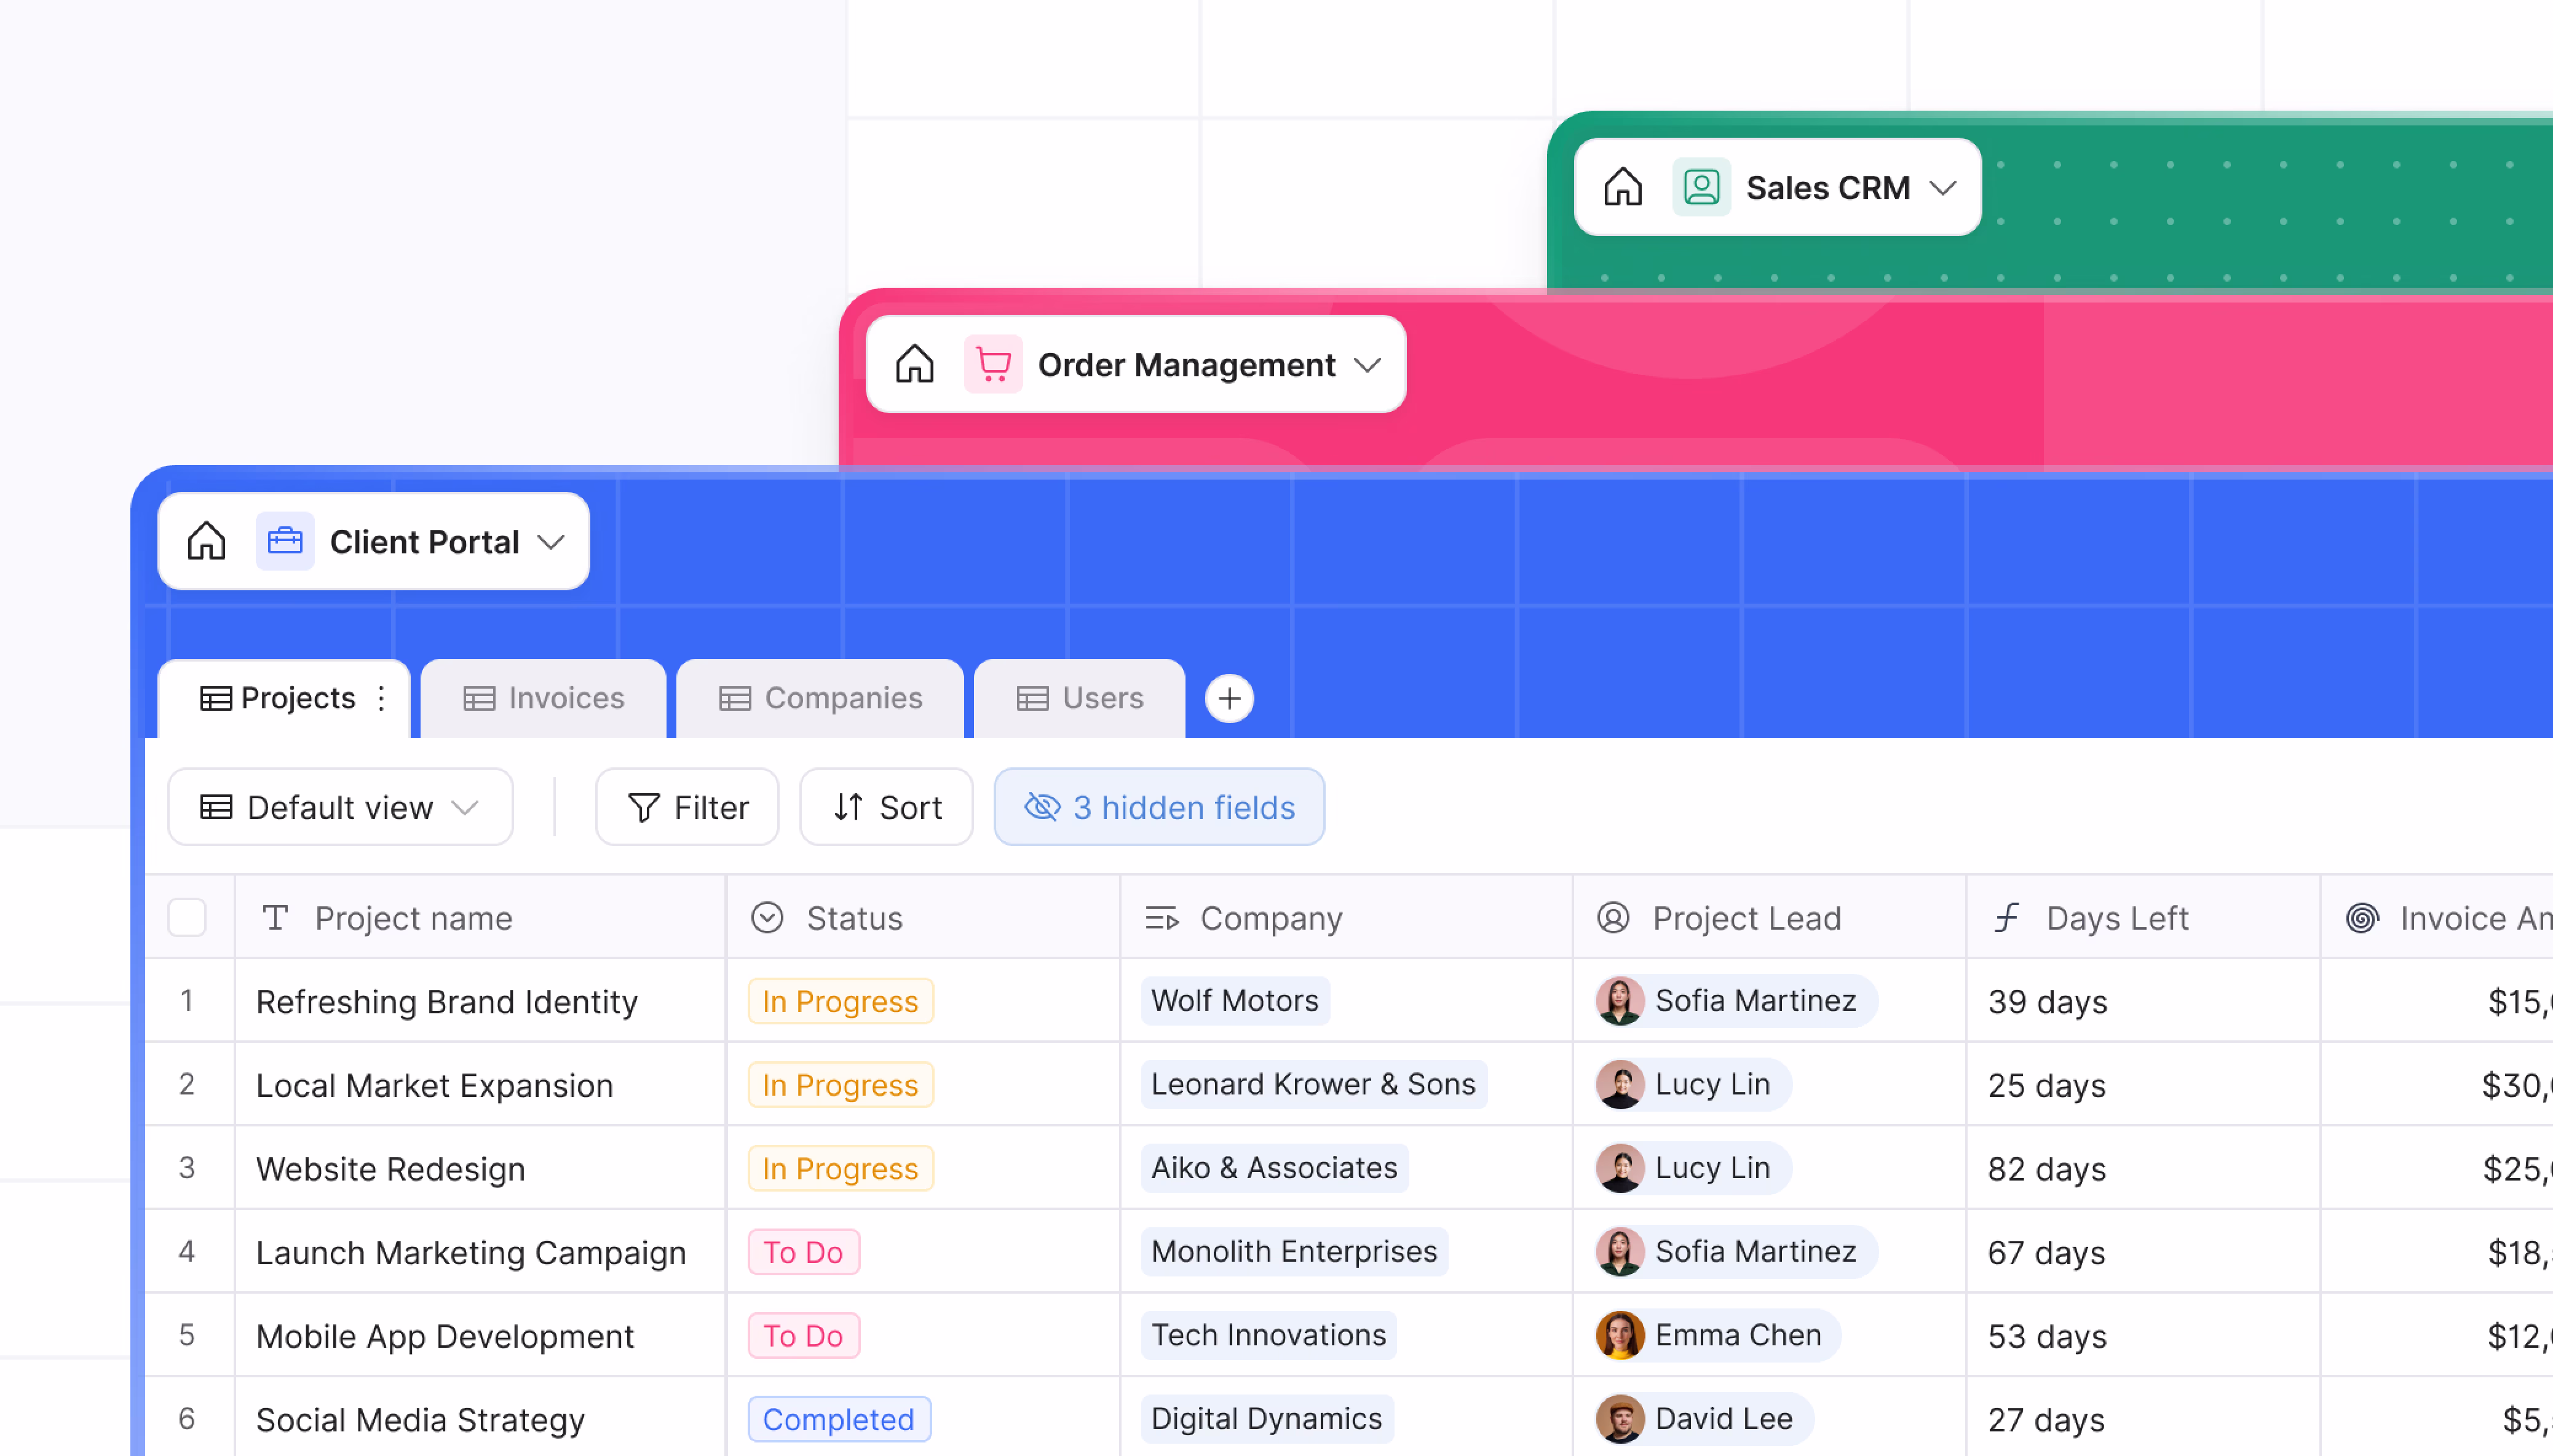The width and height of the screenshot is (2553, 1456).
Task: Toggle the 3 hidden fields button
Action: (x=1158, y=807)
